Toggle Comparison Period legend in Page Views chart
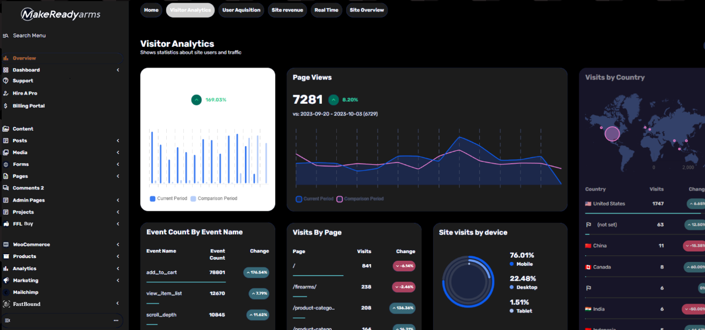Image resolution: width=705 pixels, height=330 pixels. [x=340, y=199]
